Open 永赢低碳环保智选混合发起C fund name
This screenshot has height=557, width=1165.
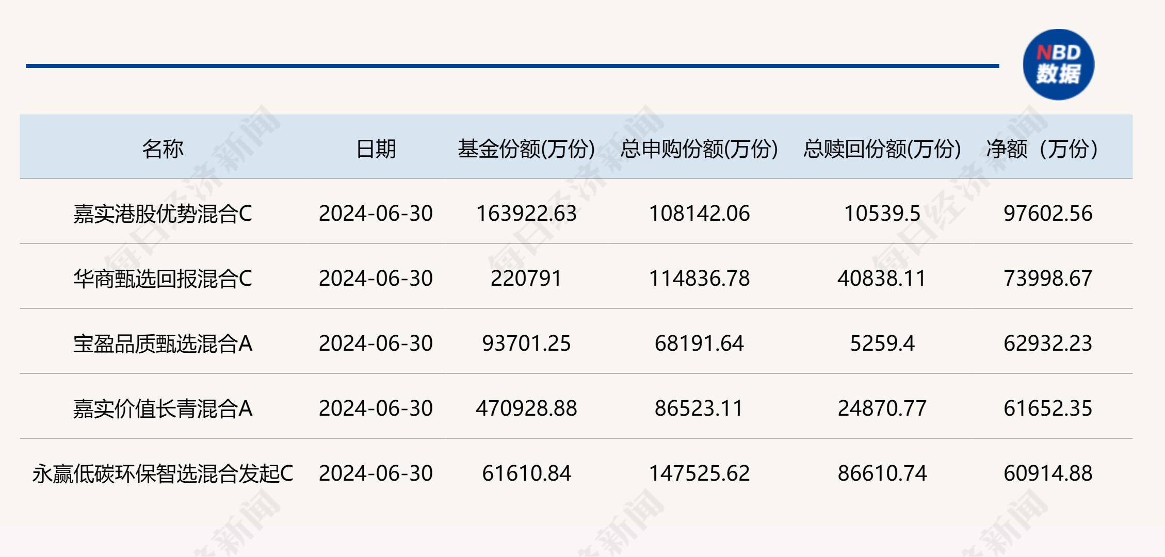(163, 473)
